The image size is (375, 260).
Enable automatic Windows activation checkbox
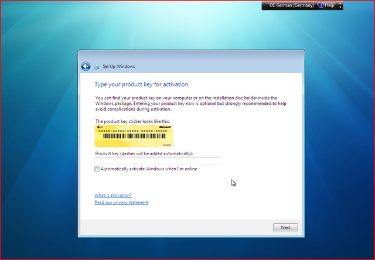[97, 169]
